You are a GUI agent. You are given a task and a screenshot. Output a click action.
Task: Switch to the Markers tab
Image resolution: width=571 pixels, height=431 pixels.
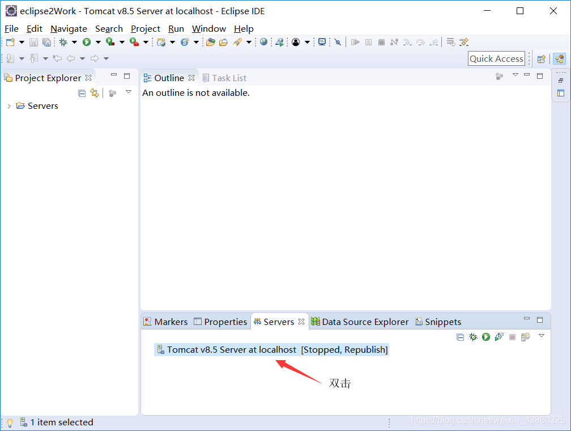point(165,322)
